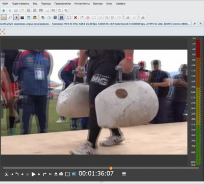Step one frame forward
Viewport: 204px width, 184px height.
(39, 174)
